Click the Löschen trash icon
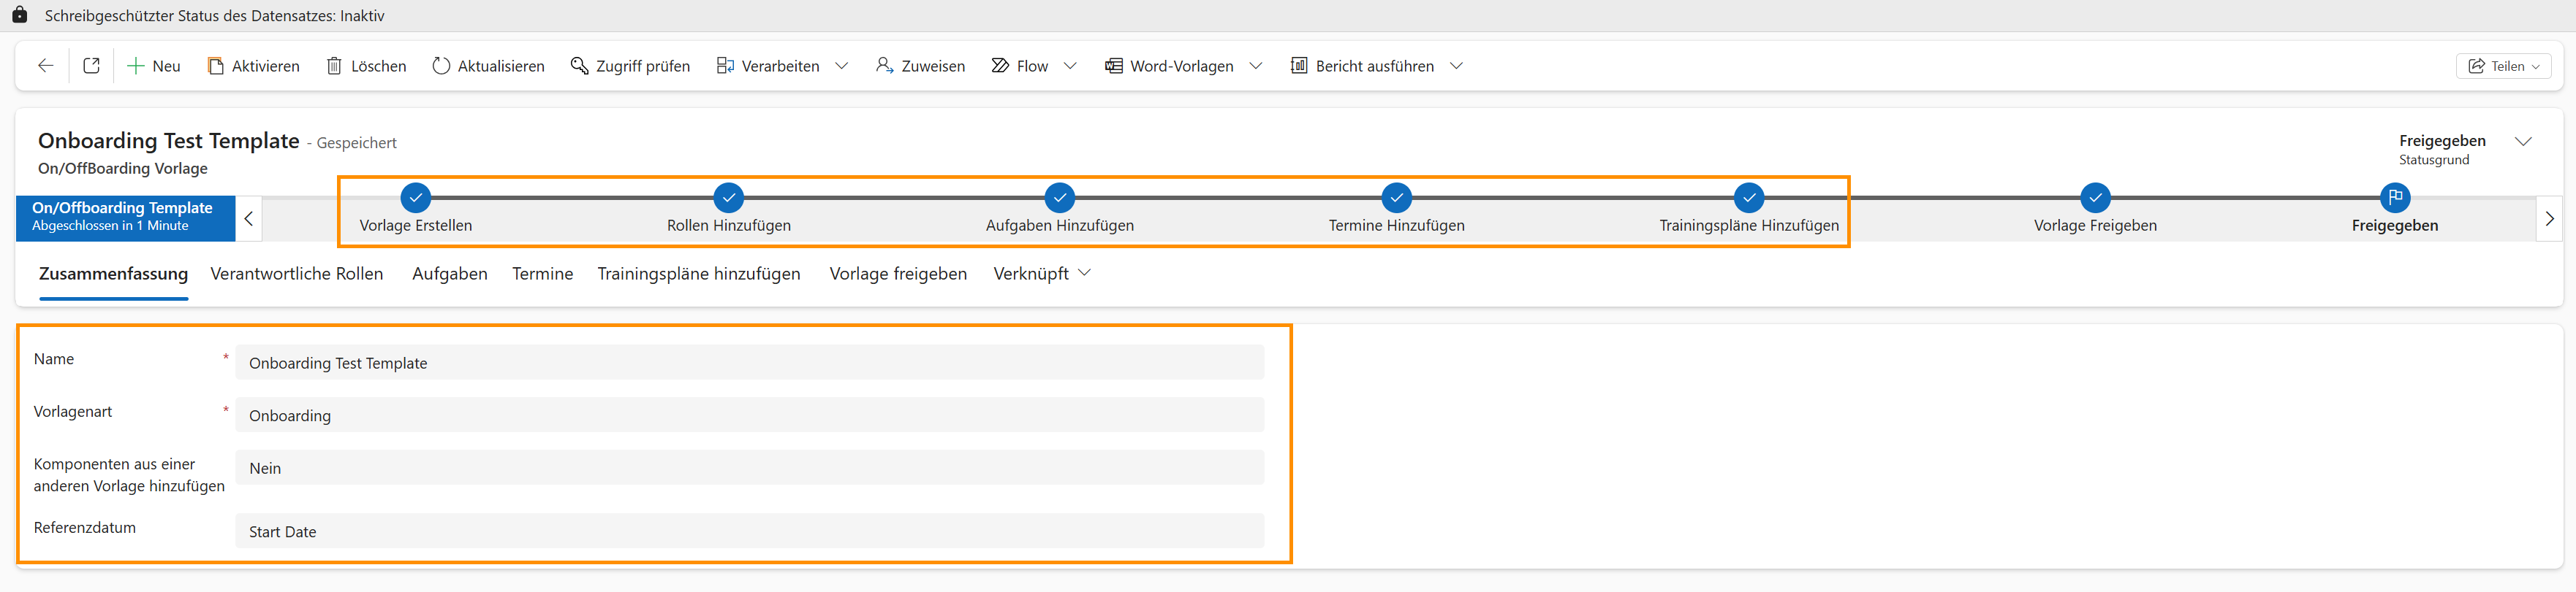The image size is (2576, 592). point(334,66)
